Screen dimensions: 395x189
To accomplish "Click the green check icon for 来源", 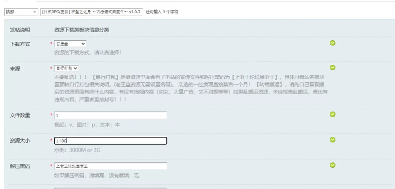I will click(x=332, y=67).
